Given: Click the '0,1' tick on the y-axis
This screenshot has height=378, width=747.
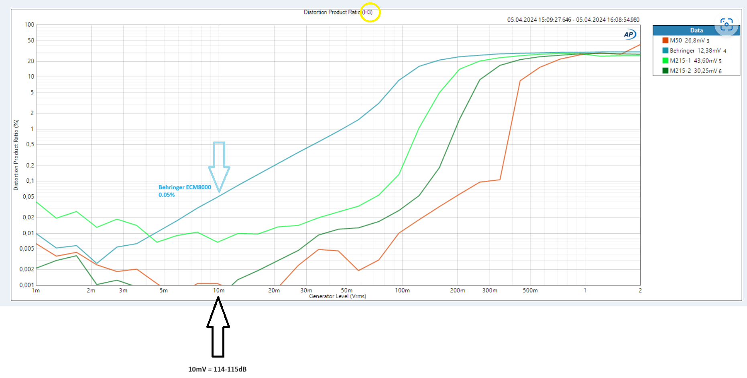Looking at the screenshot, I should (x=30, y=181).
